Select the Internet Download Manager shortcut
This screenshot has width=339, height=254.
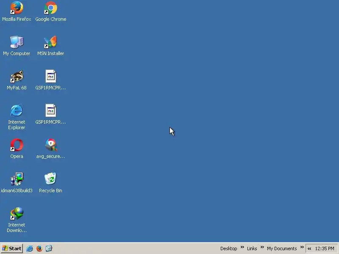[x=17, y=220]
